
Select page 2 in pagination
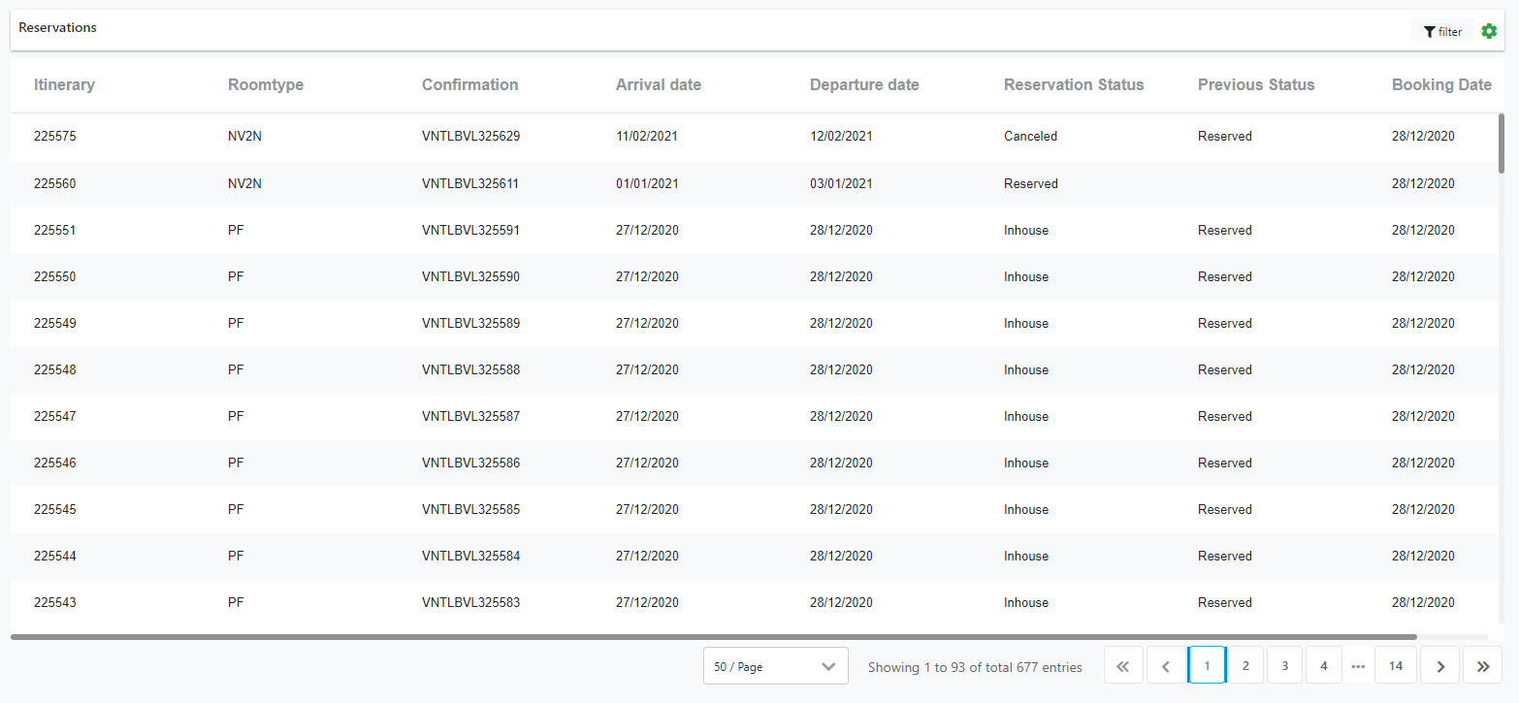1245,666
